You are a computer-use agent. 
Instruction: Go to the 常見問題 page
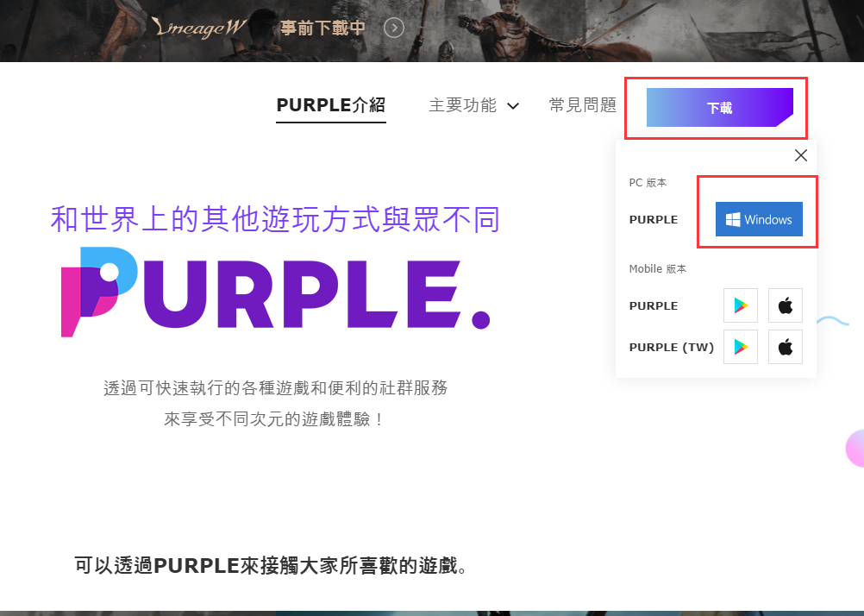pyautogui.click(x=582, y=104)
